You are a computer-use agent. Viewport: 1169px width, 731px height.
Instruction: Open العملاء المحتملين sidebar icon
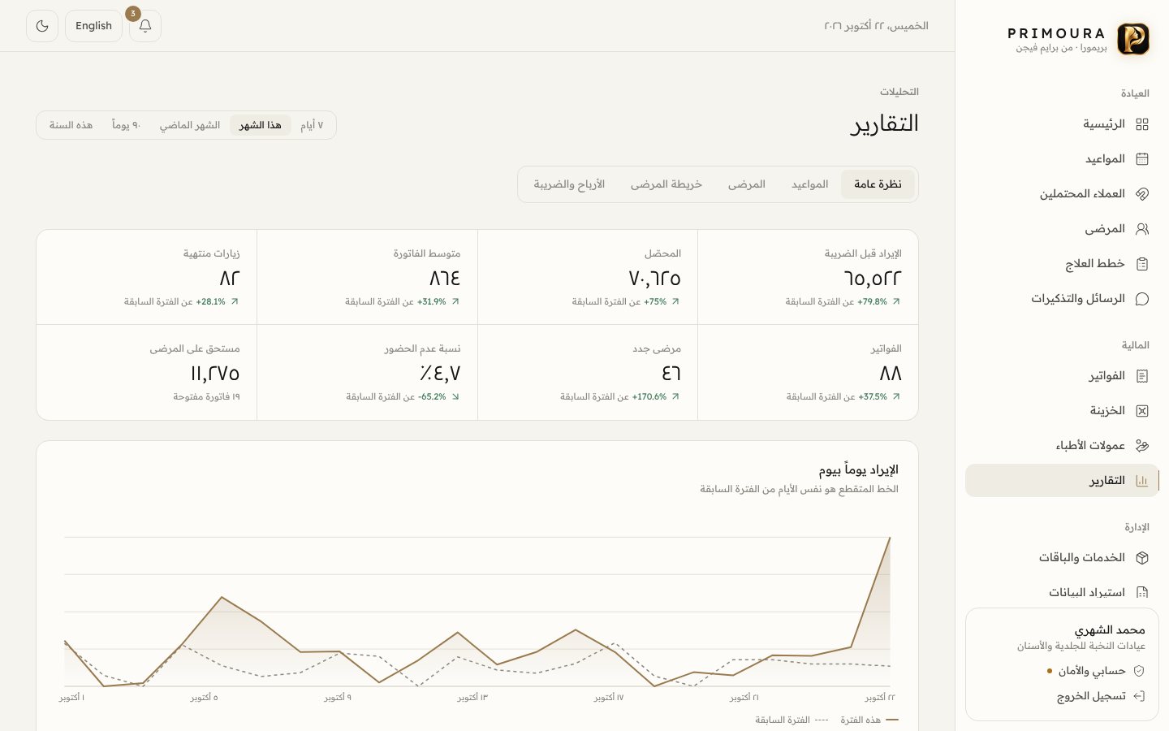point(1142,194)
